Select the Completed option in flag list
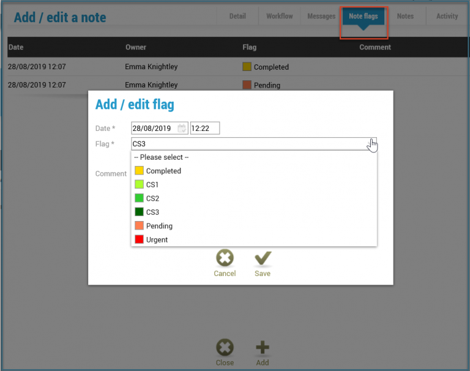 point(163,171)
